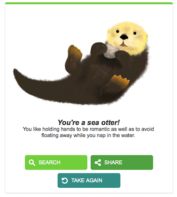Click the share network icon
Image resolution: width=177 pixels, height=197 pixels.
point(98,162)
